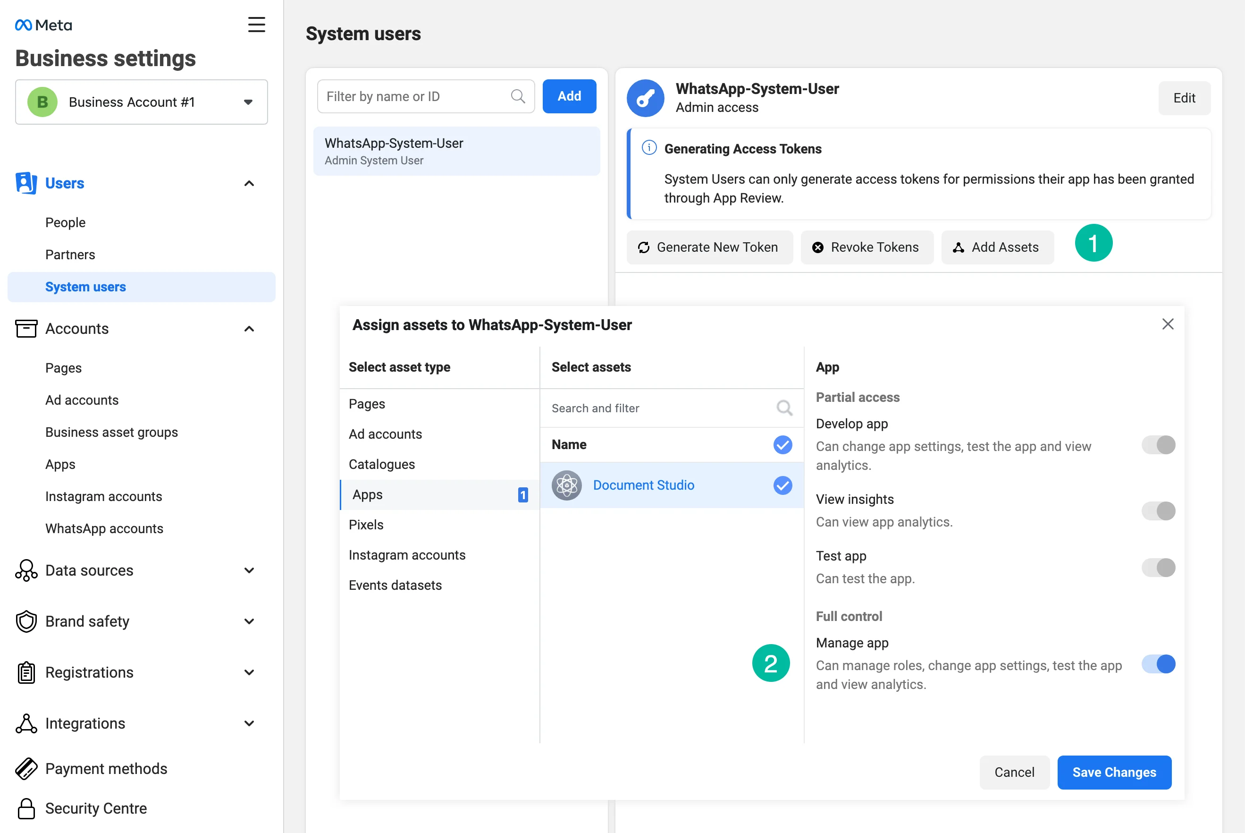Click the info icon beside Generating Access Tokens
The image size is (1245, 833).
[649, 148]
